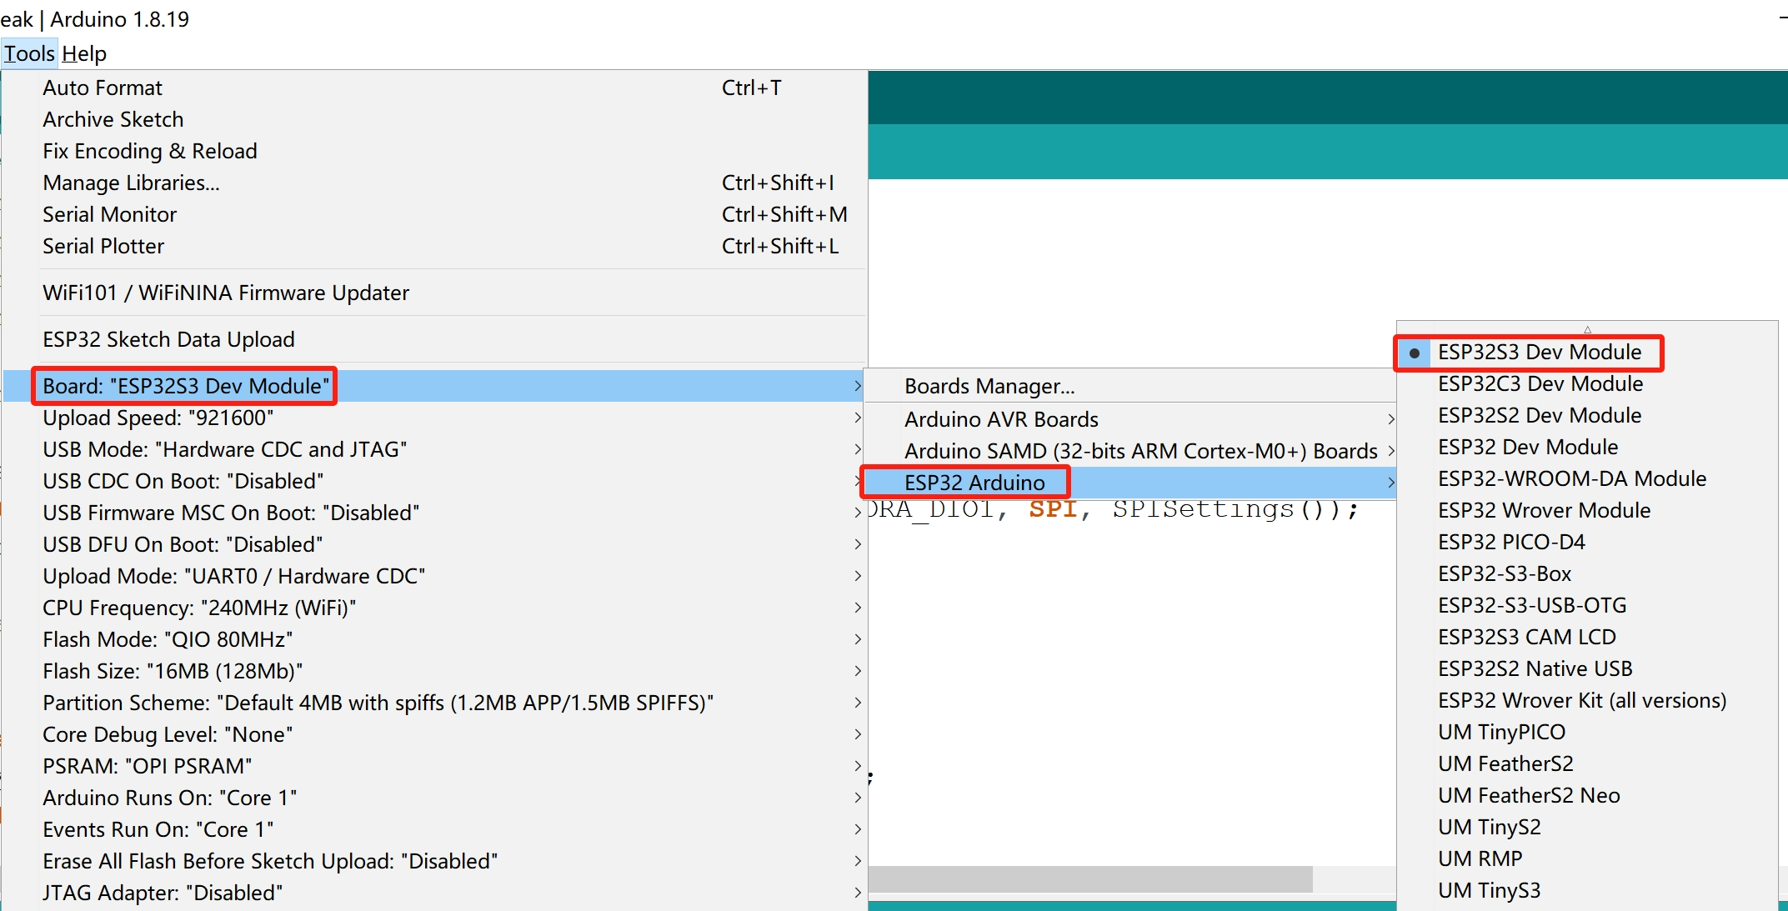Expand the Arduino AVR Boards submenu
The width and height of the screenshot is (1788, 911).
tap(1130, 419)
